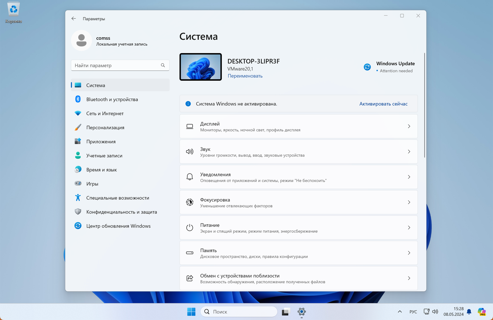This screenshot has height=320, width=493.
Task: Click Конфиденциальность и защита label
Action: click(122, 212)
